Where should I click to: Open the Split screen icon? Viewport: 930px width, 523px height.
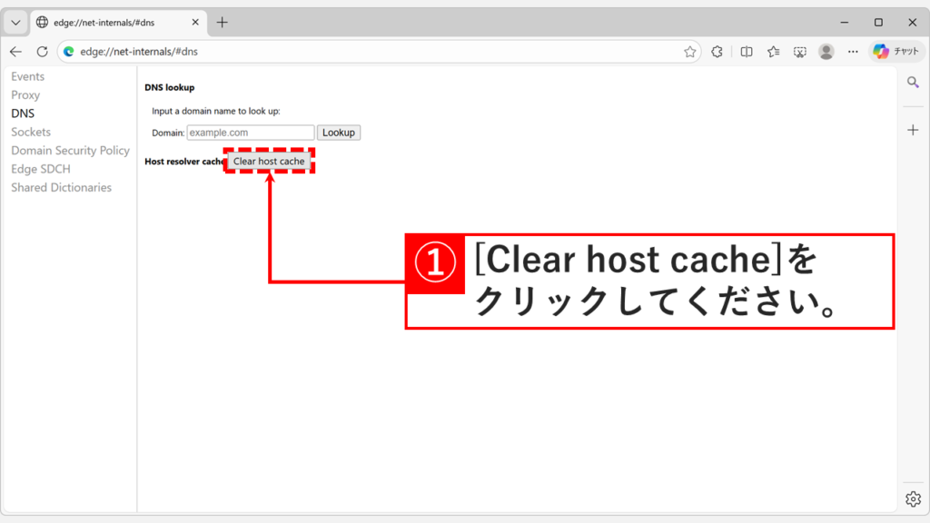click(x=746, y=52)
